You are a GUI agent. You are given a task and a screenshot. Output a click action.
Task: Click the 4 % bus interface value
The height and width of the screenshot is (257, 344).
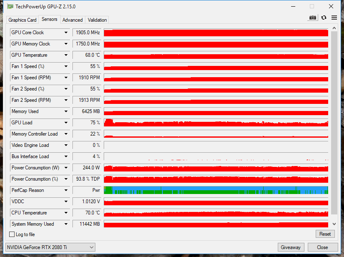coord(87,156)
